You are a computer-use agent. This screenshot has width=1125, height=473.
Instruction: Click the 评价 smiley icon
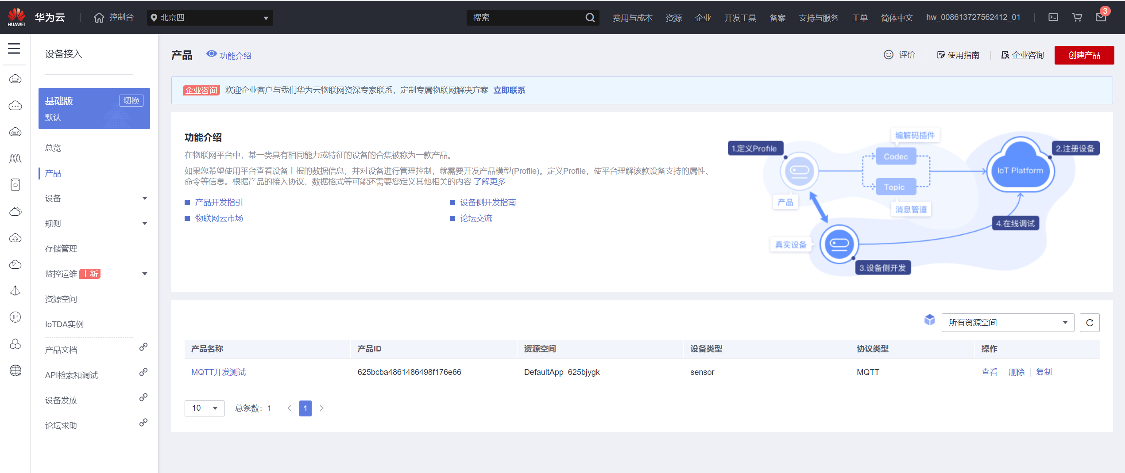[x=888, y=55]
